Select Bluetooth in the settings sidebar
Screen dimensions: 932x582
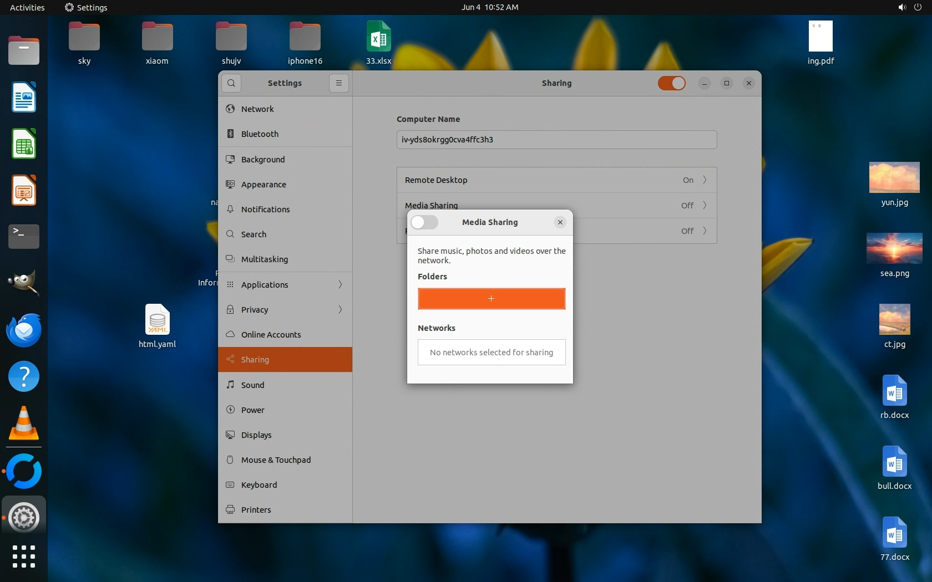(260, 134)
